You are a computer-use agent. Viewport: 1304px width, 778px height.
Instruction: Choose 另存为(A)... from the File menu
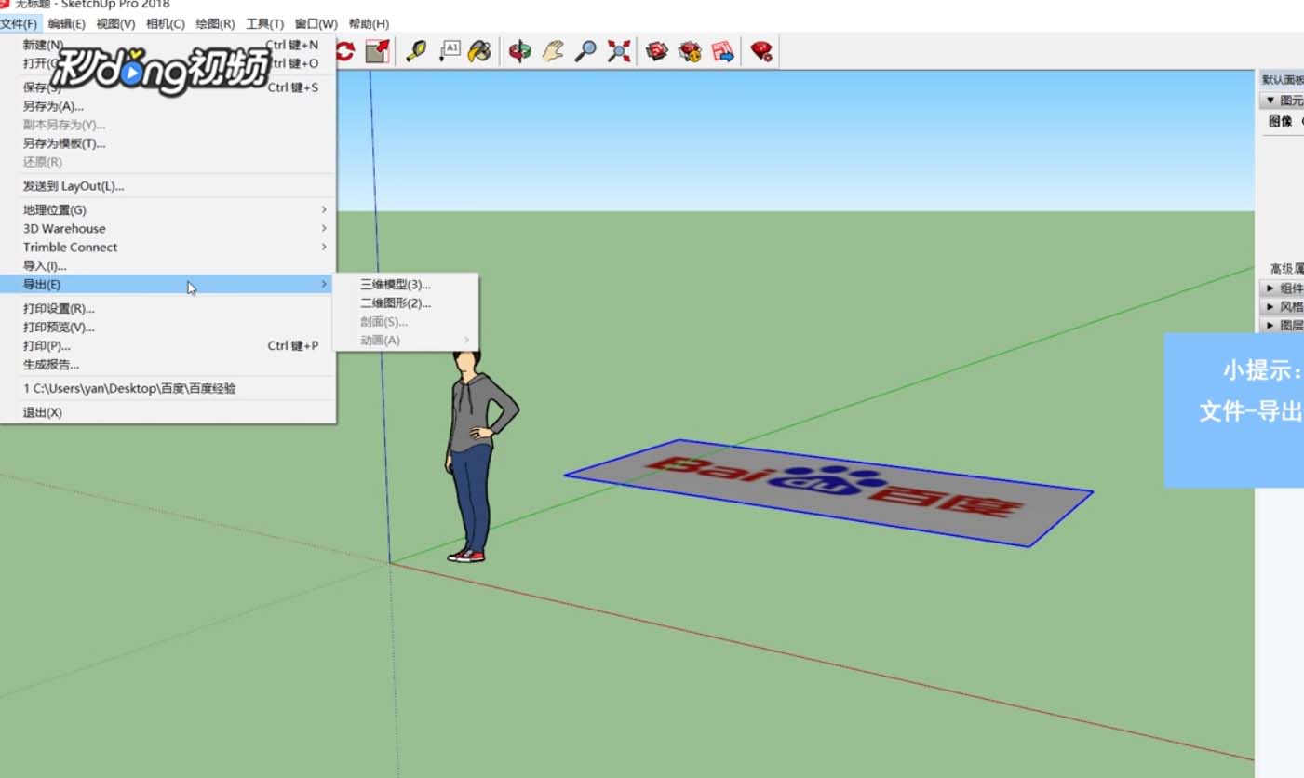click(x=168, y=106)
